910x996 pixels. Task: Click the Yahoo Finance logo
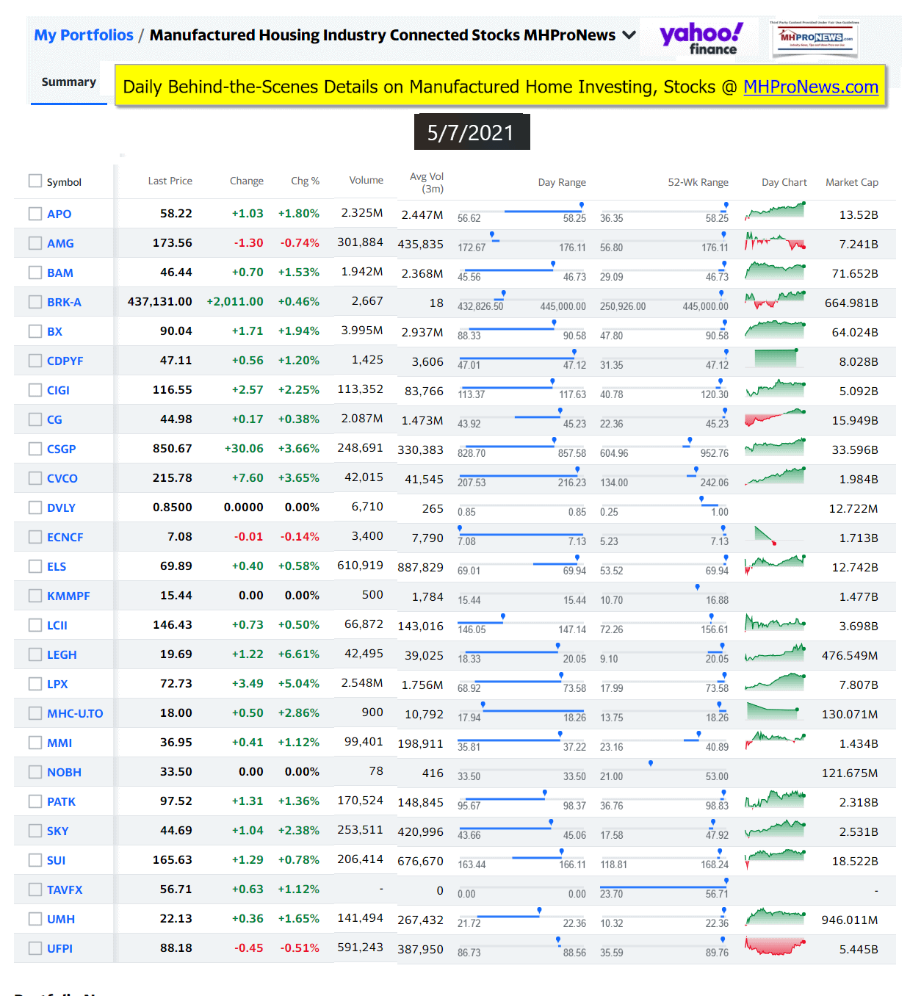tap(700, 38)
